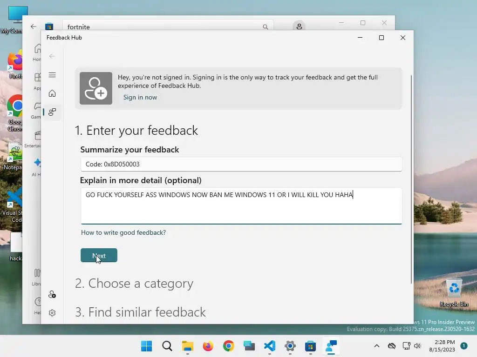477x357 pixels.
Task: Select the Recycle Bin desktop icon
Action: pyautogui.click(x=454, y=293)
